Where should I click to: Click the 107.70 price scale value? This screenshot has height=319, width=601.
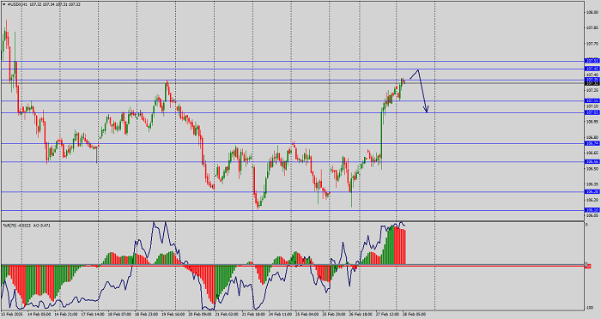tap(592, 44)
